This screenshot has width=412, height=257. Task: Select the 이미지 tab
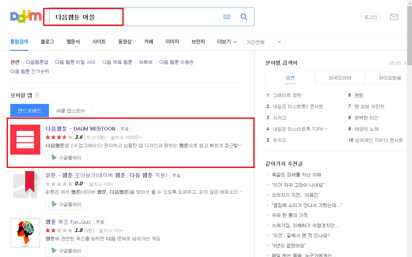[172, 41]
